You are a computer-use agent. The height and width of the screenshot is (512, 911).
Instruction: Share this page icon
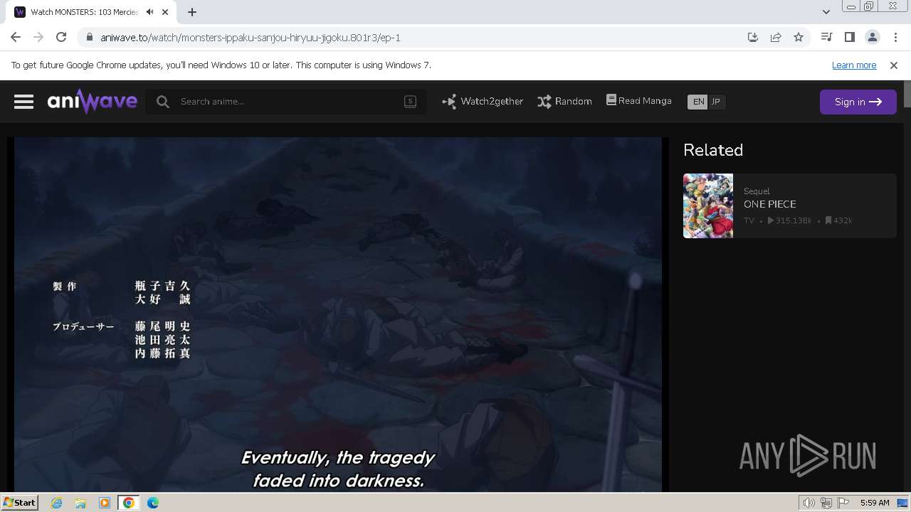pos(776,37)
